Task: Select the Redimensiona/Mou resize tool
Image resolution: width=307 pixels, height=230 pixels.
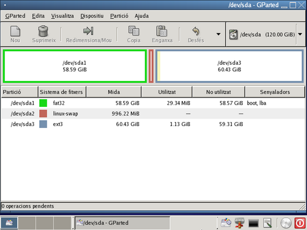Action: pyautogui.click(x=88, y=31)
